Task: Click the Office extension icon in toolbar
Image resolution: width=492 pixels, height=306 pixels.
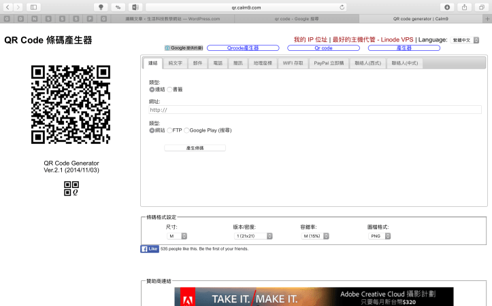Action: [x=135, y=7]
